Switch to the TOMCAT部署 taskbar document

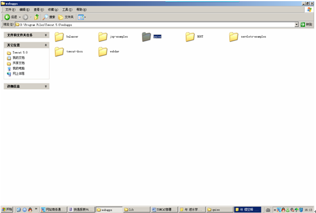pos(164,210)
